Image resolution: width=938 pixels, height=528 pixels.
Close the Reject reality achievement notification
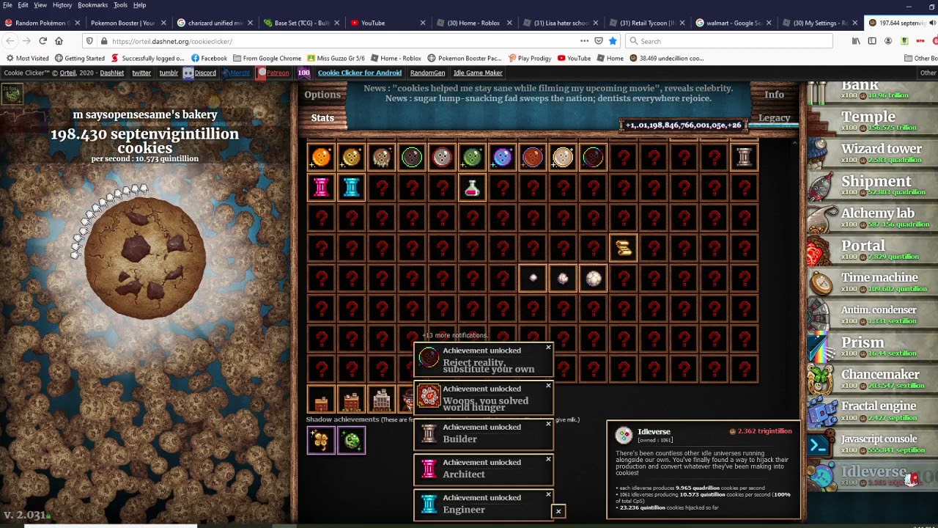(548, 347)
